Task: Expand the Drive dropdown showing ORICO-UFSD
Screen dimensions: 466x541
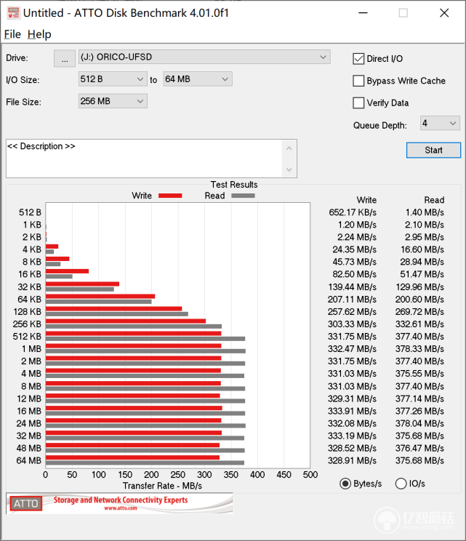Action: click(204, 57)
